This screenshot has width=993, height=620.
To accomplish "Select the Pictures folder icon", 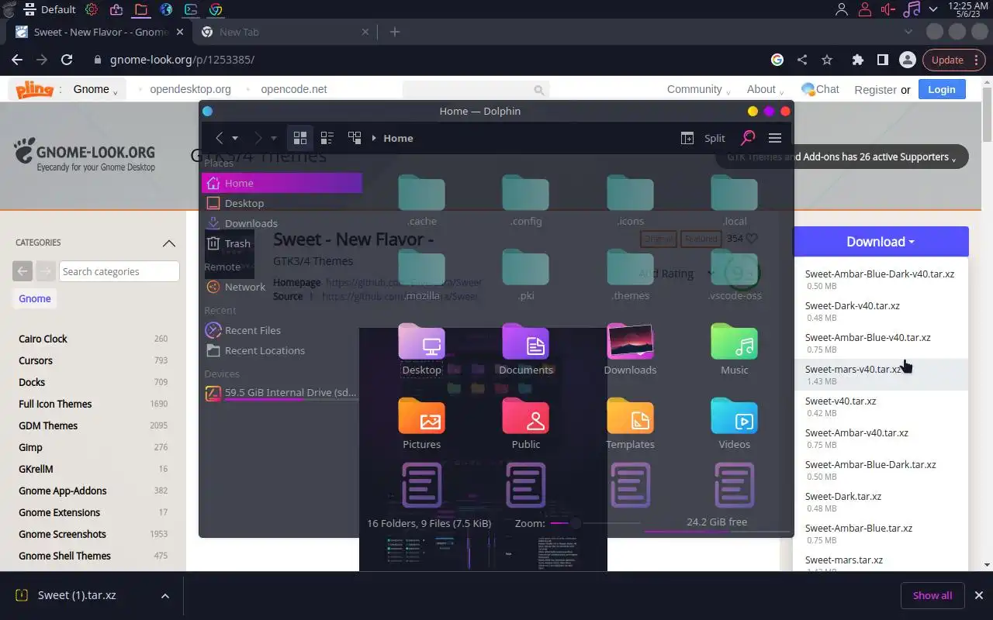I will click(421, 416).
